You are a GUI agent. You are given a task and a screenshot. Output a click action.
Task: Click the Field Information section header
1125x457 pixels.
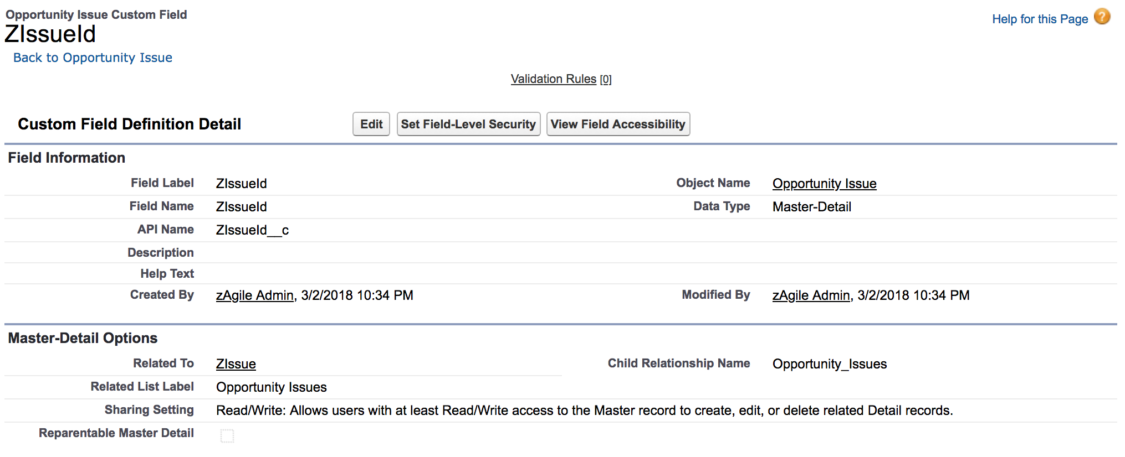[67, 158]
